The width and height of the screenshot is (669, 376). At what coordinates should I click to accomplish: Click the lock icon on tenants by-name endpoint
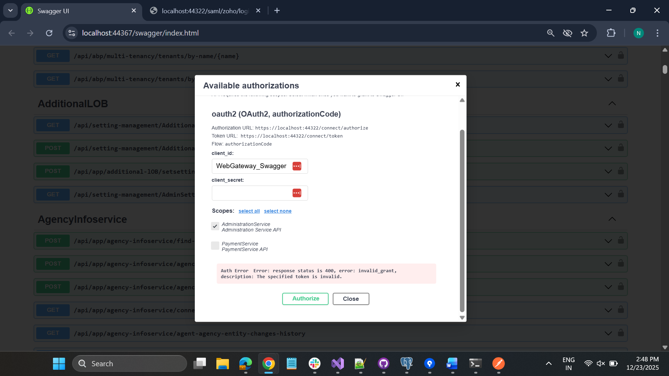coord(621,56)
